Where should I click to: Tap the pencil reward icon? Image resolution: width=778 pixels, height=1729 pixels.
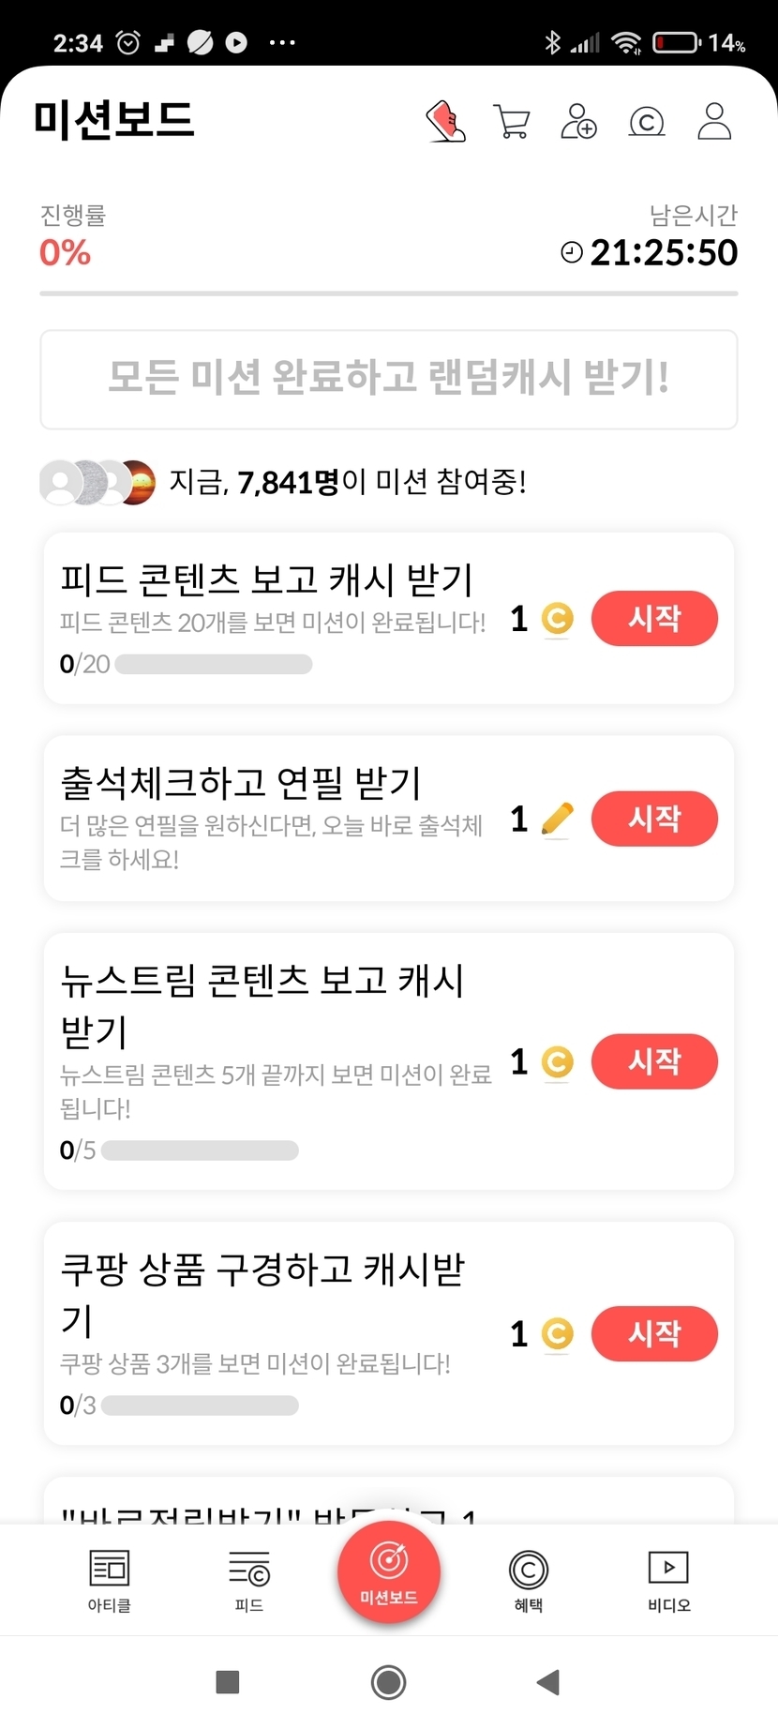point(557,819)
